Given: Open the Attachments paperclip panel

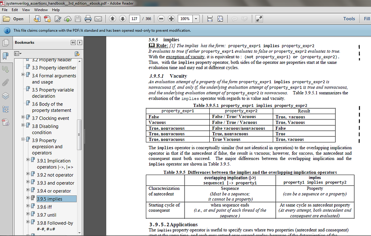Looking at the screenshot, I should coord(5,82).
